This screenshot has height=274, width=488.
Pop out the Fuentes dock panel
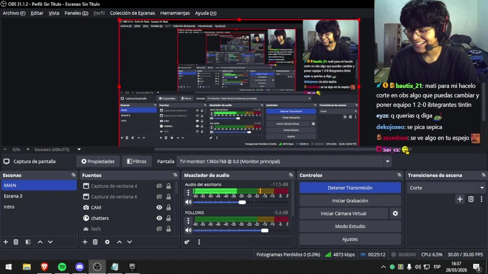(x=175, y=175)
